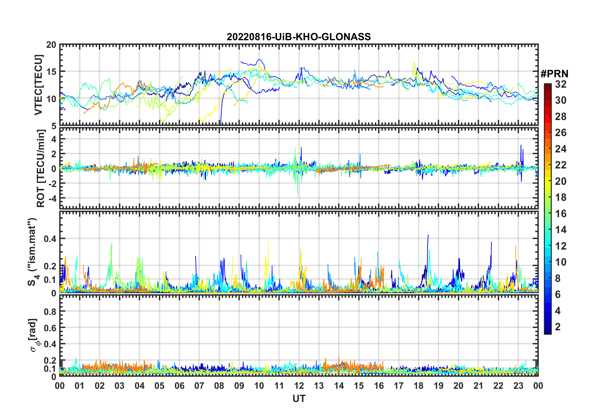Click S4 y-axis tick label 0.2
This screenshot has width=598, height=418.
[50, 266]
